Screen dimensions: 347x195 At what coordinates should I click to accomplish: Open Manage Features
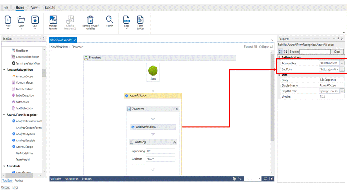53,19
